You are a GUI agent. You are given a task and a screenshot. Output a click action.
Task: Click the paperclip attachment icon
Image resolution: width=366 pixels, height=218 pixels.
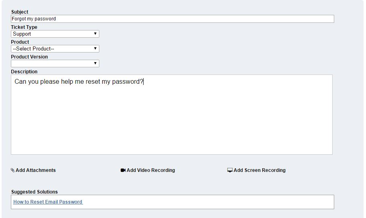point(12,170)
